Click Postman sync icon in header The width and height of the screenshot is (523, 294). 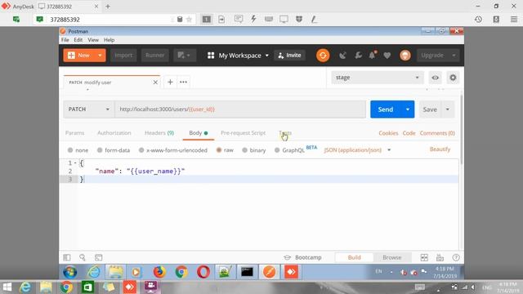(323, 56)
